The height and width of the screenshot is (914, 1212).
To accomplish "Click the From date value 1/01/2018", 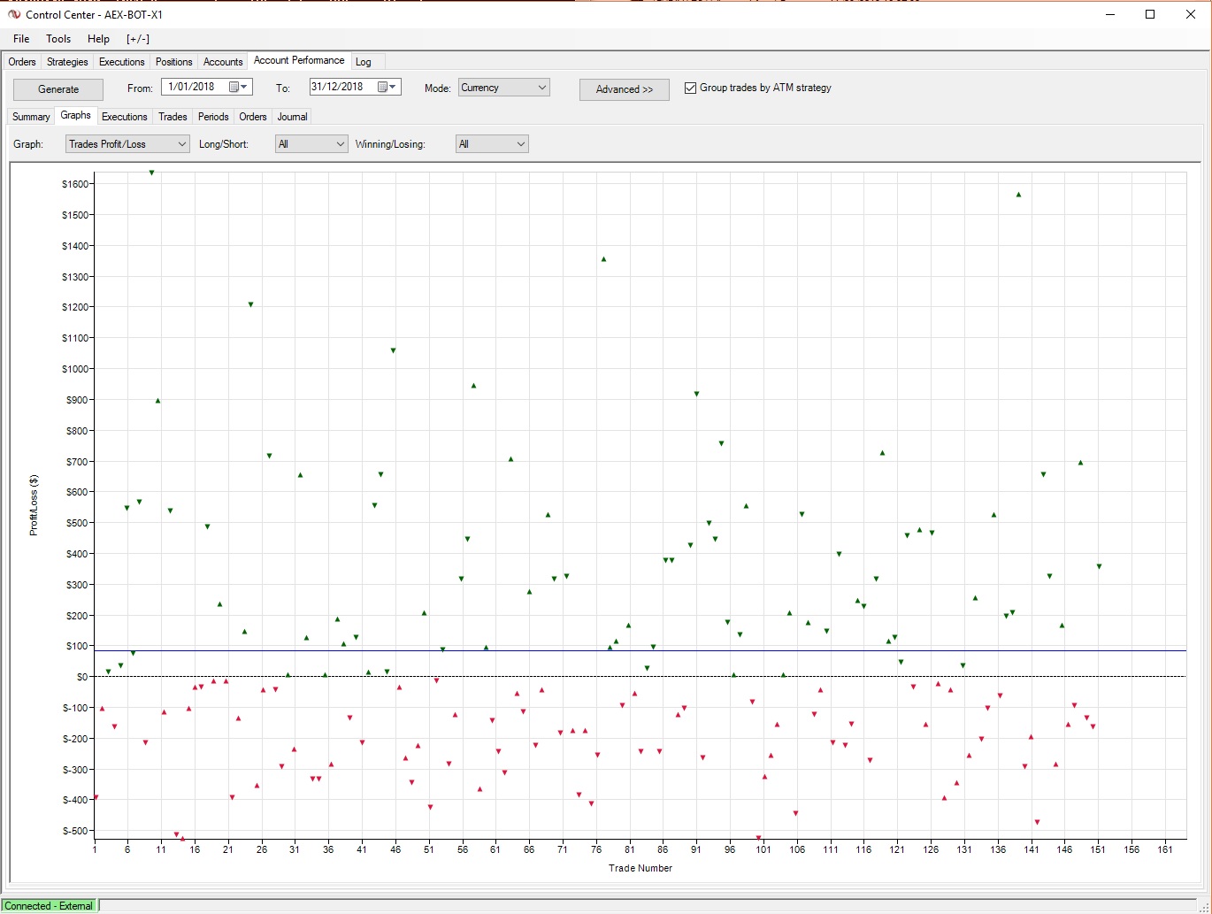I will pos(192,87).
